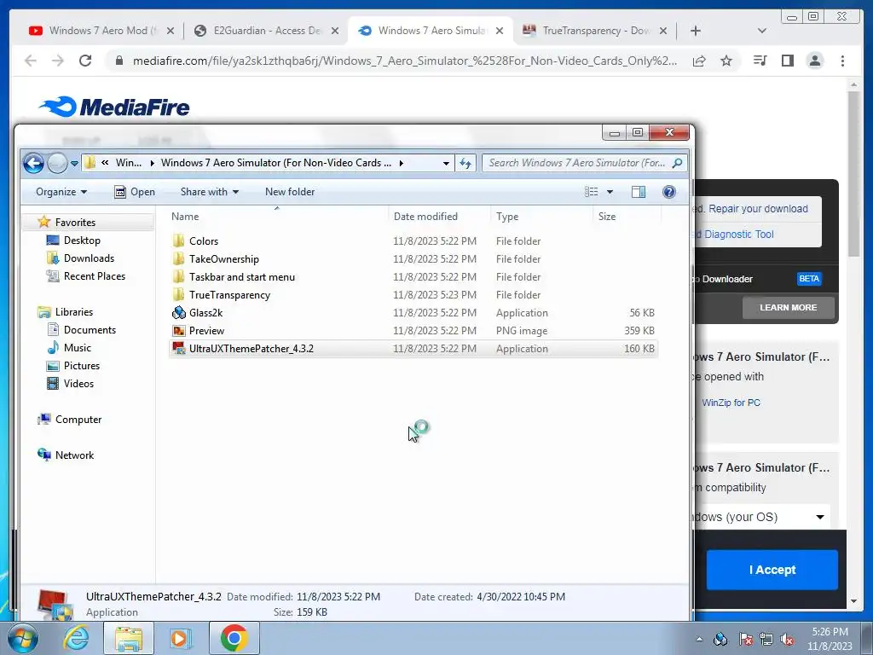Viewport: 873px width, 655px height.
Task: Open Chrome profile icon
Action: [814, 61]
